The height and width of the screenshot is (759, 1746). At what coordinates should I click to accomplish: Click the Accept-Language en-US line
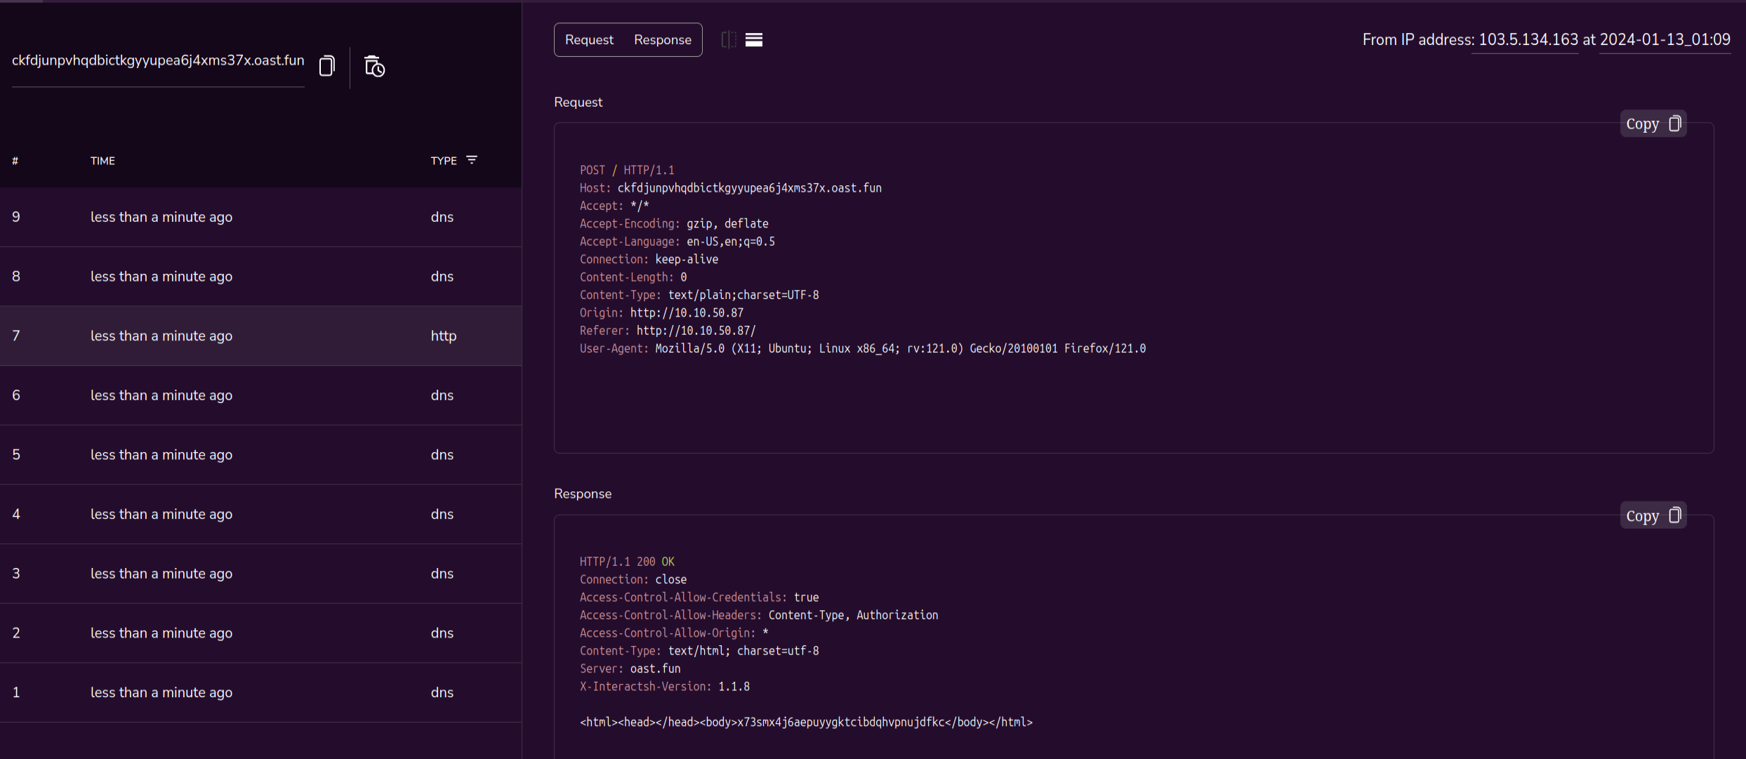point(677,242)
